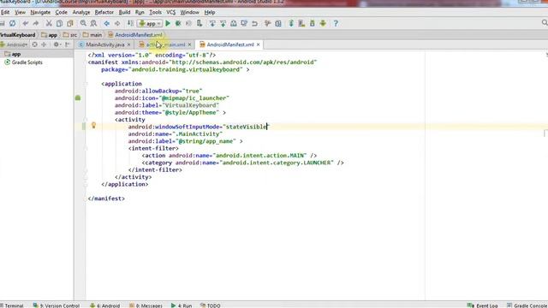Open the Version Control tool window
This screenshot has width=548, height=308.
57,305
